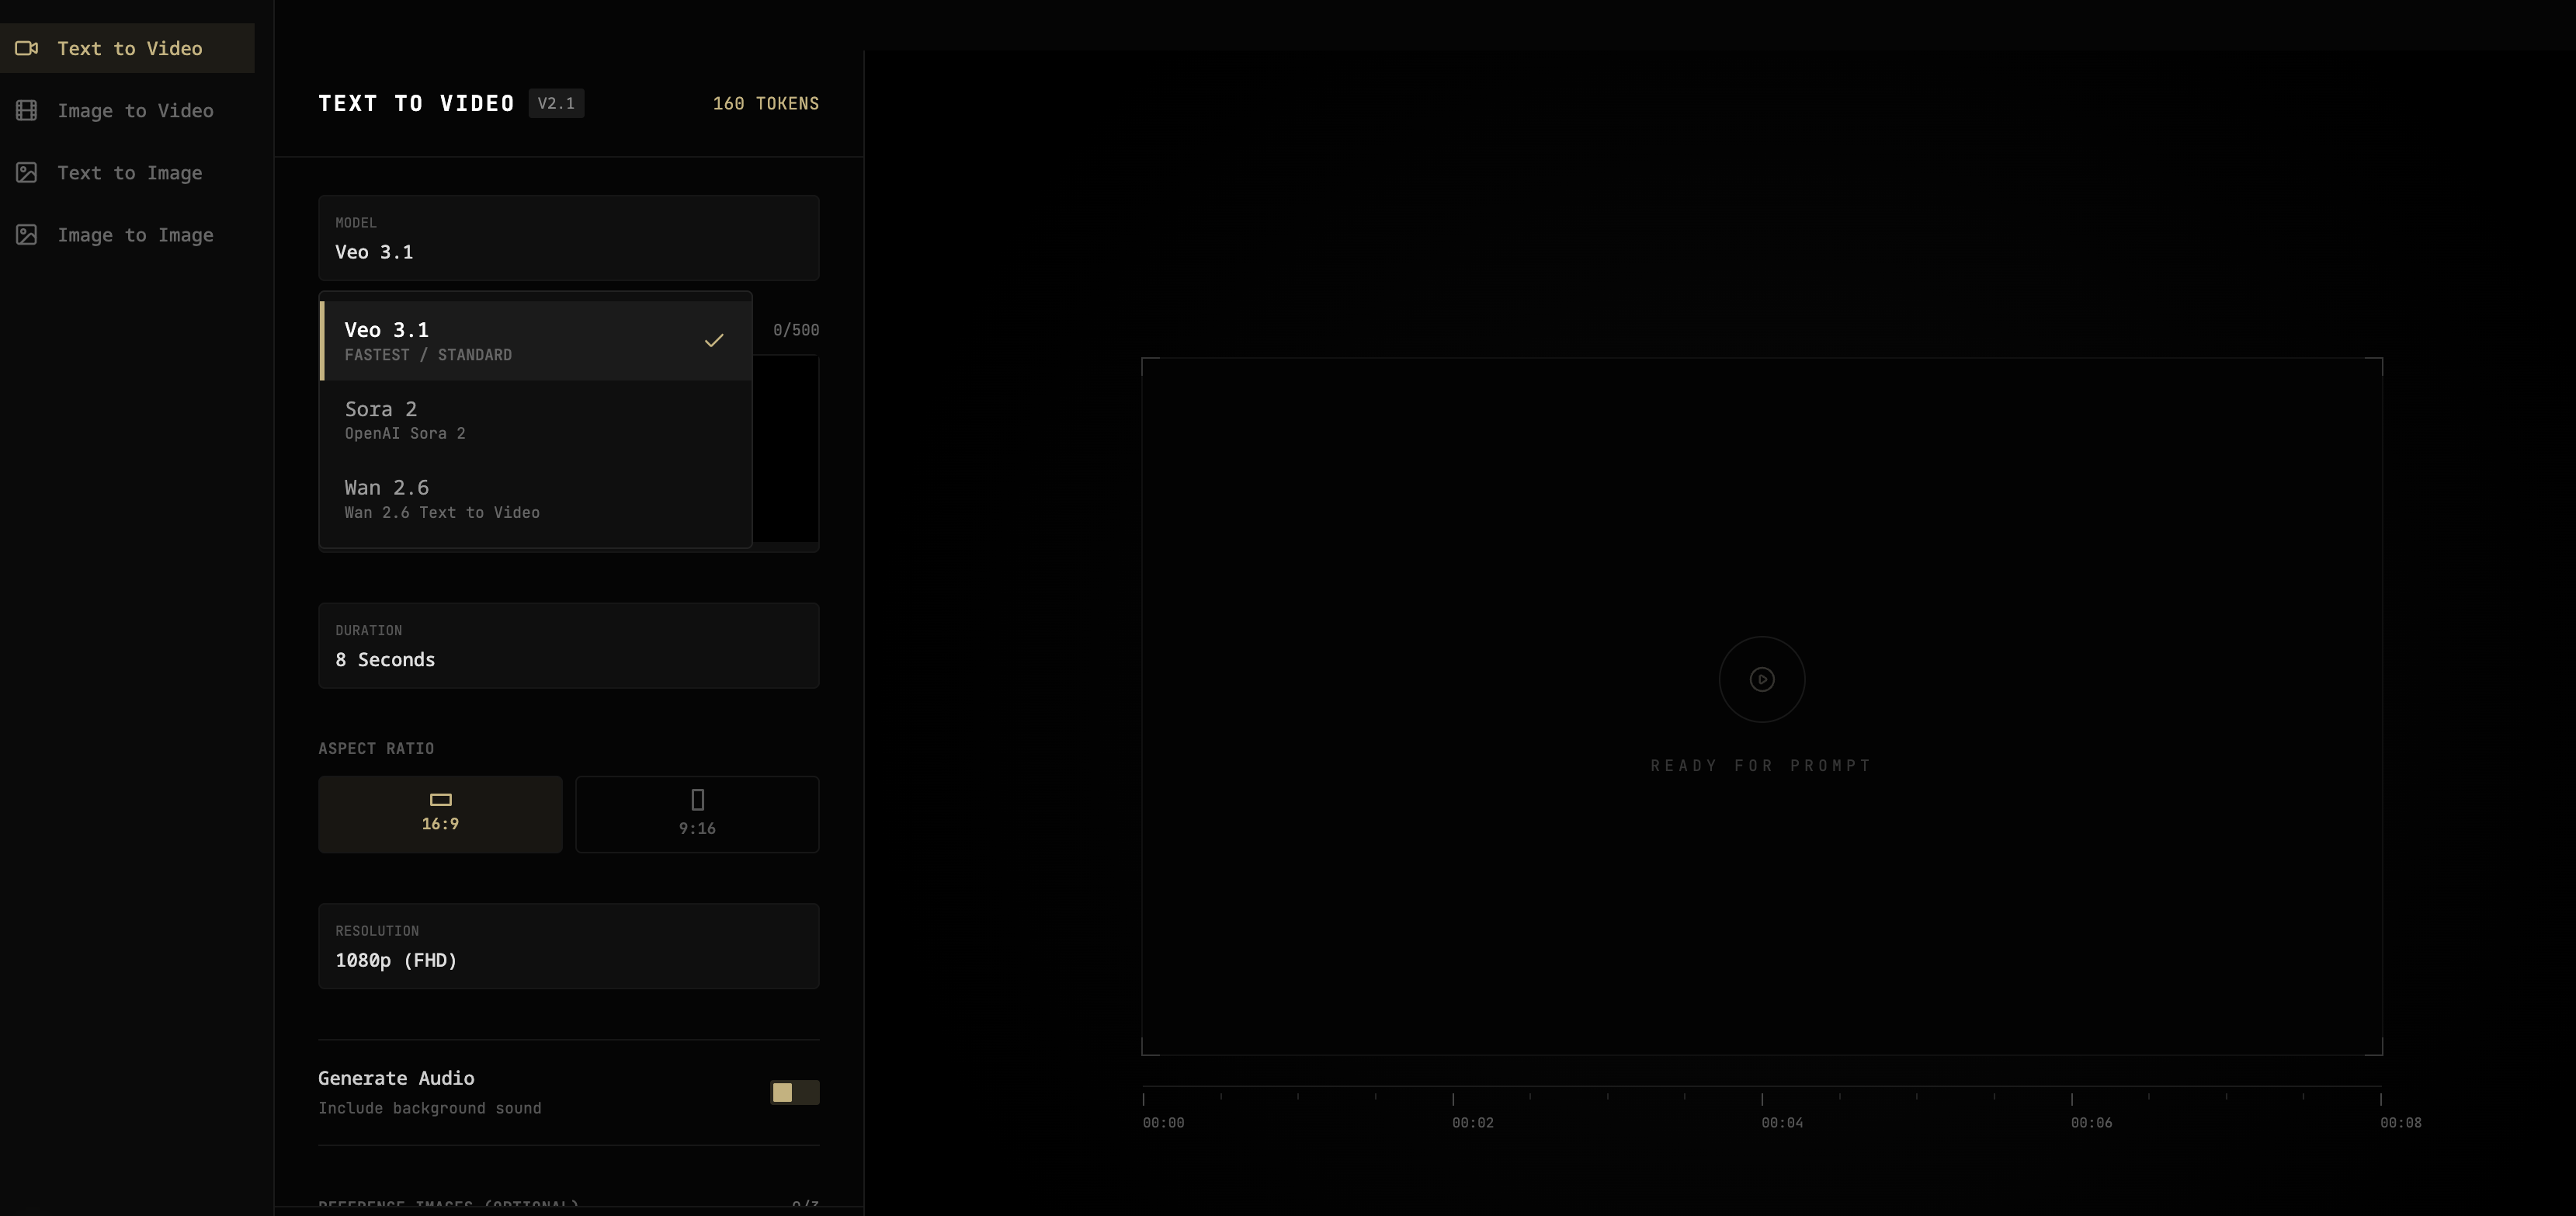Select the 16:9 aspect ratio option
This screenshot has height=1216, width=2576.
(x=440, y=814)
